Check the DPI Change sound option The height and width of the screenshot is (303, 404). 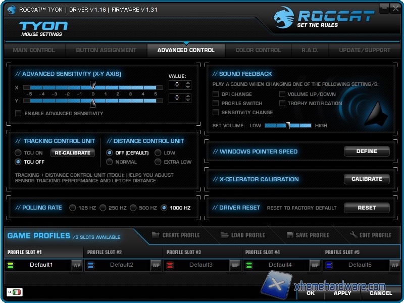pyautogui.click(x=216, y=94)
